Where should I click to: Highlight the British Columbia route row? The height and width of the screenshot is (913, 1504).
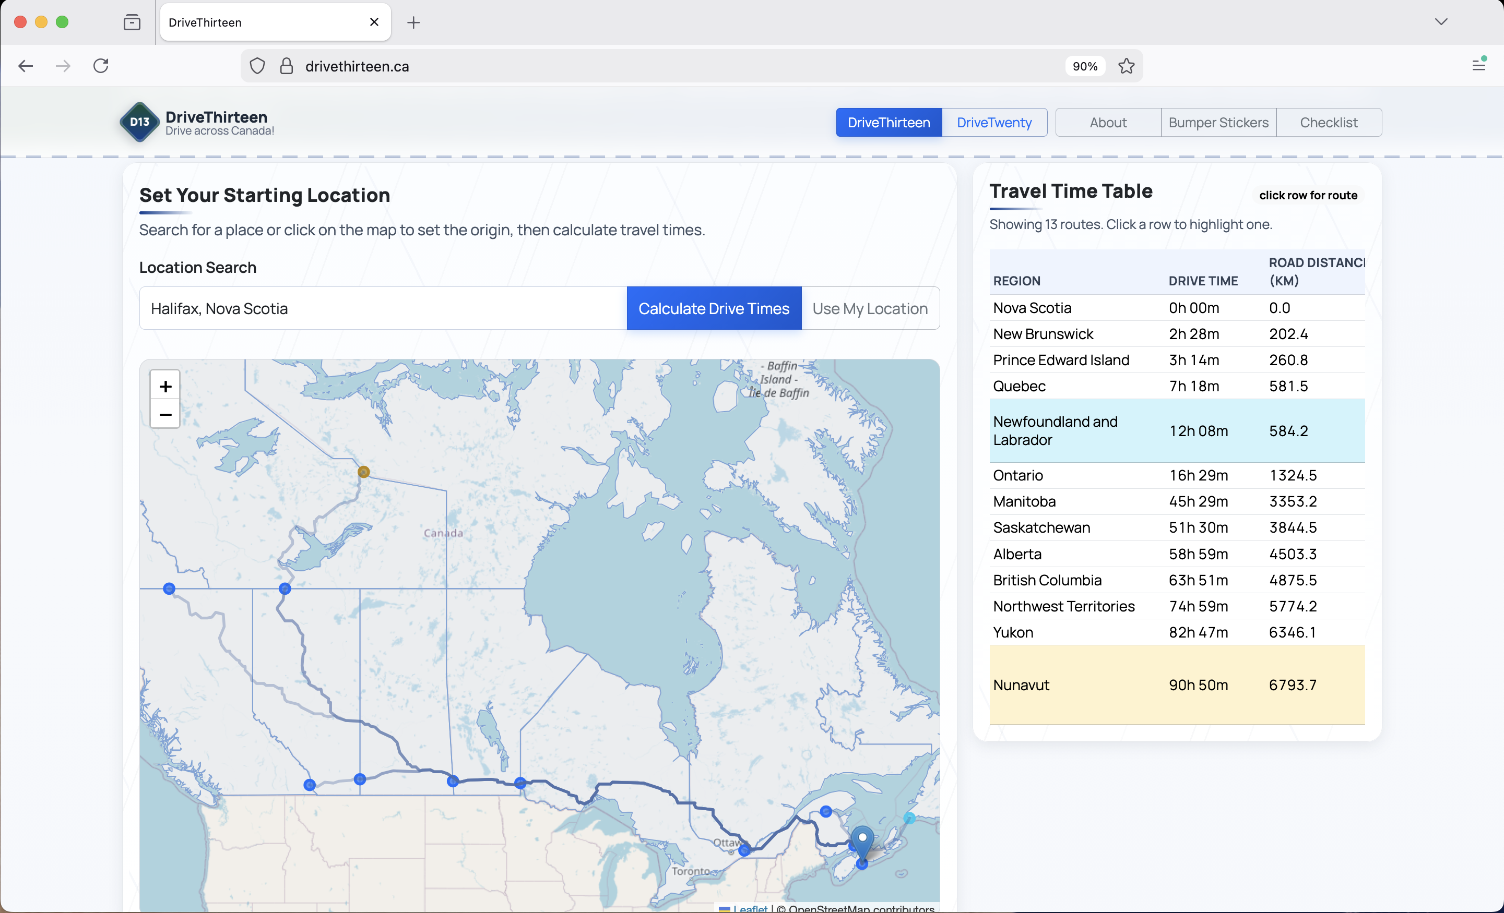point(1176,580)
